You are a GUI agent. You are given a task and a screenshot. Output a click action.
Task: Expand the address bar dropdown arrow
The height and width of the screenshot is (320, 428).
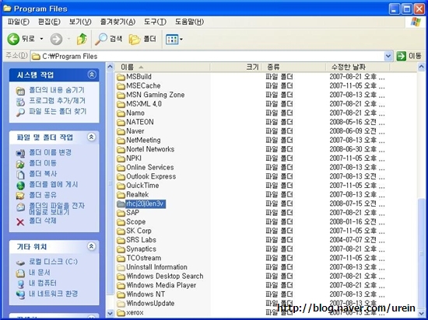(388, 57)
